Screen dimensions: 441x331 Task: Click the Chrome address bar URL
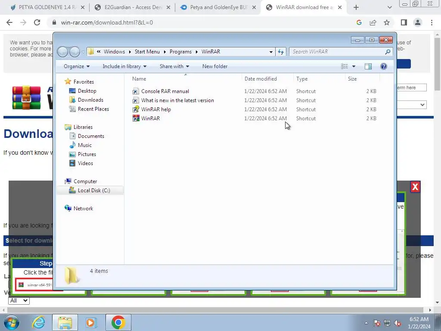tap(107, 22)
